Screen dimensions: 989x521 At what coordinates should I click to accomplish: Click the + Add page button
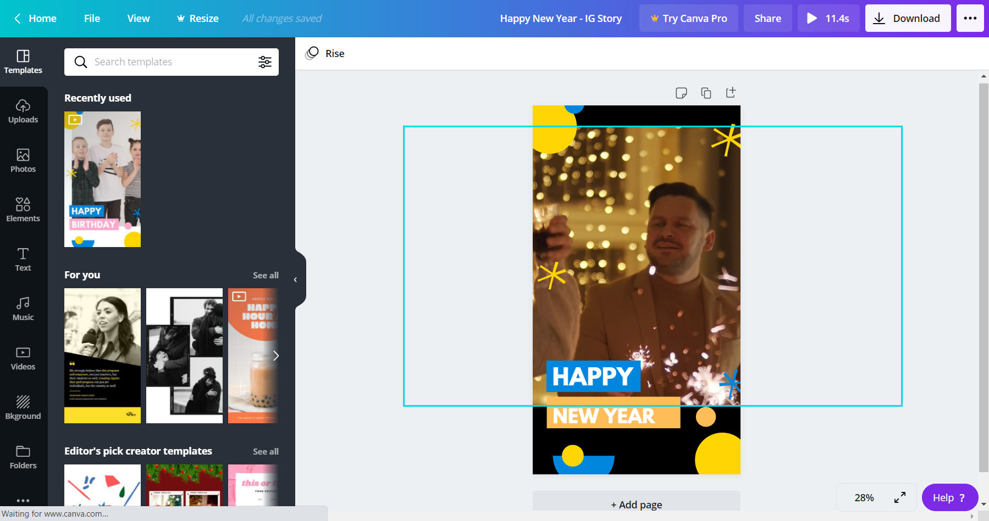coord(637,505)
